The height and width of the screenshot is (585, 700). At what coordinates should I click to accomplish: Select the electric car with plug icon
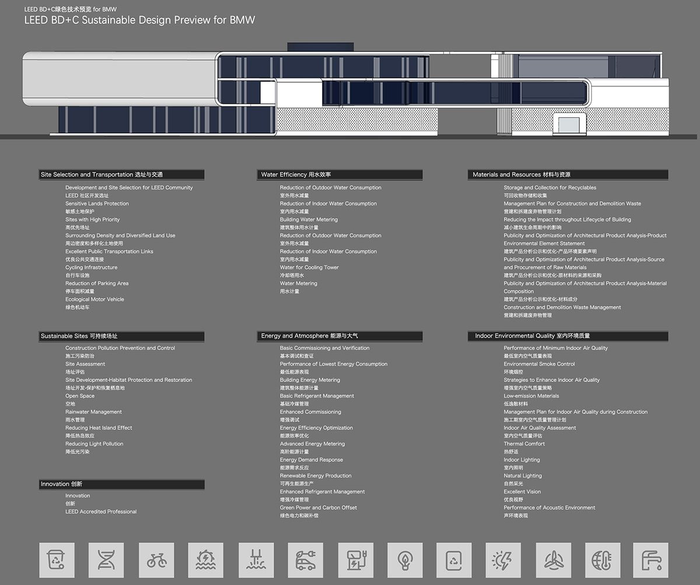[306, 560]
